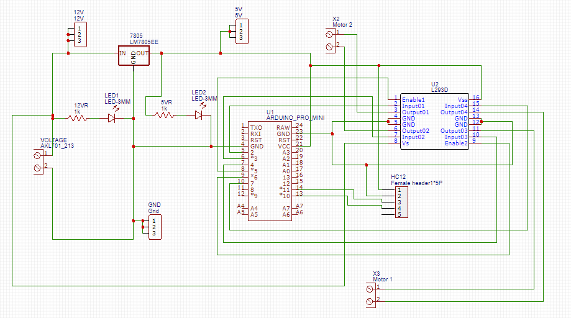Image resolution: width=571 pixels, height=318 pixels.
Task: Select the Gnd three-pin header symbol
Action: click(155, 227)
